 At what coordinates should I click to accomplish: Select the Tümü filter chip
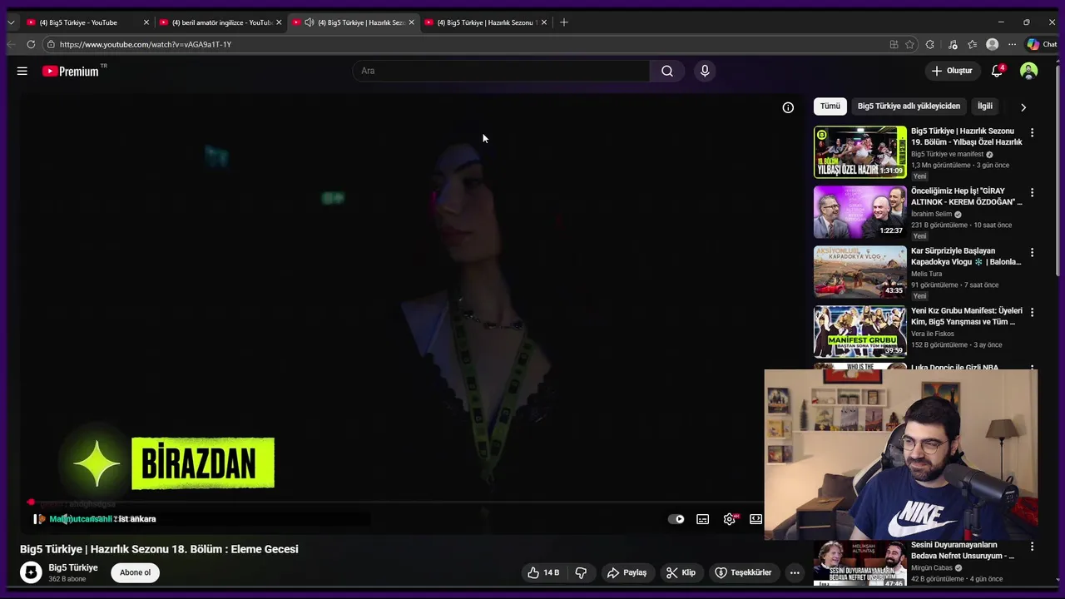[x=830, y=106]
